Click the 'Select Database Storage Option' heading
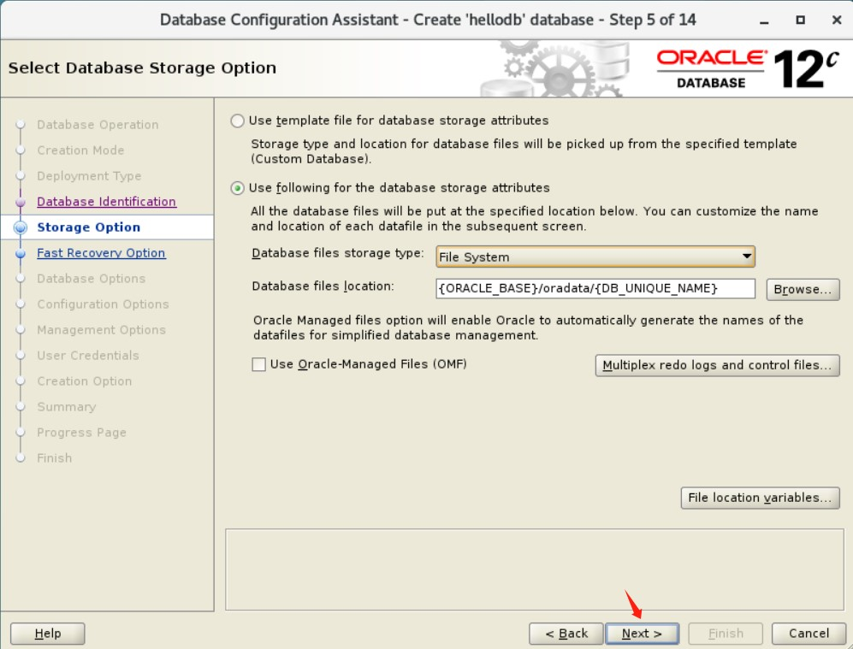The height and width of the screenshot is (649, 853). click(143, 68)
